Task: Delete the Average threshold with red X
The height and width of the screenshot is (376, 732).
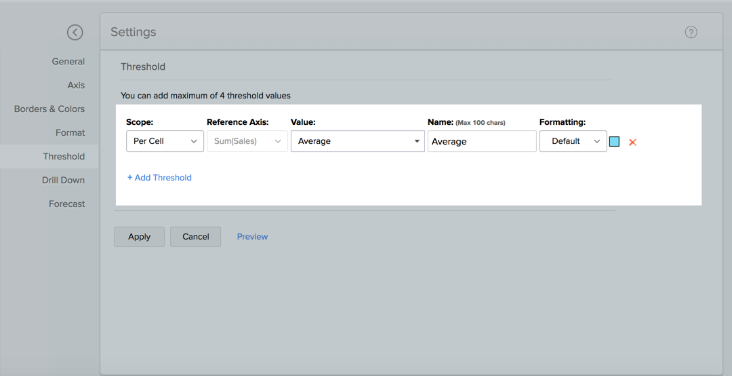Action: [x=632, y=142]
